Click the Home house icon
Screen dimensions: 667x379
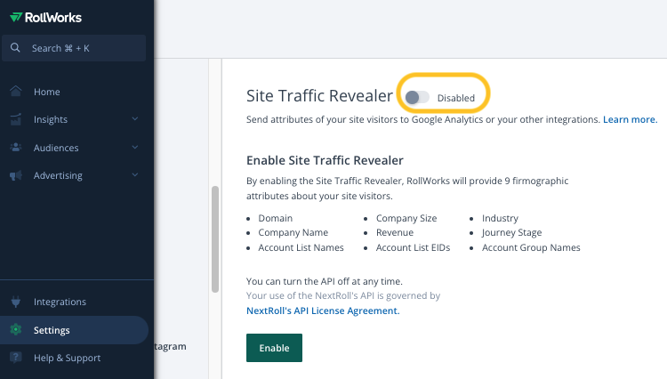16,91
